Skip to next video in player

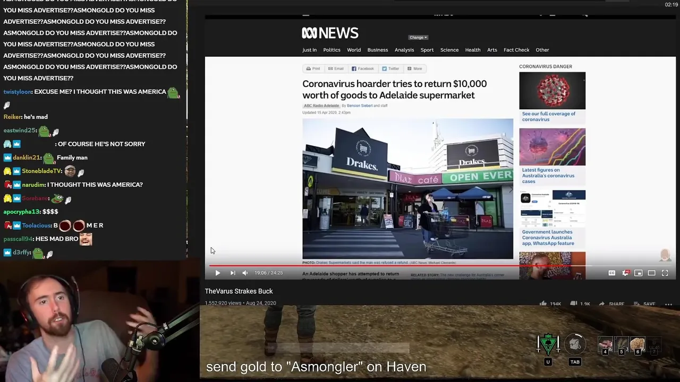pyautogui.click(x=233, y=273)
